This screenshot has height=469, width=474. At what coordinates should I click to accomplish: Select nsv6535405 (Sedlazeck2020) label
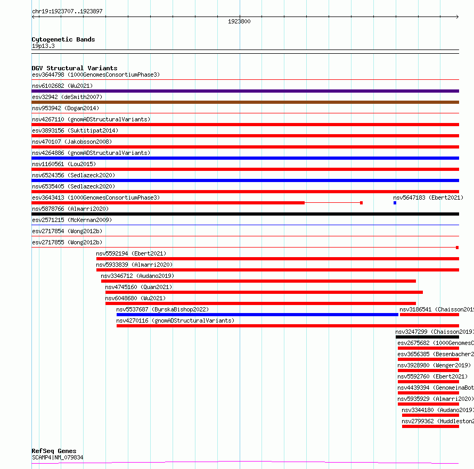click(x=73, y=186)
